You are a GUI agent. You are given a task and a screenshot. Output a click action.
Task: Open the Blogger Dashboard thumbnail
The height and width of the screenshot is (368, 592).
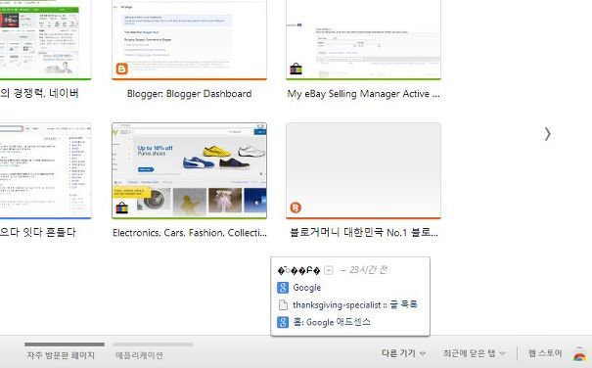[x=189, y=39]
